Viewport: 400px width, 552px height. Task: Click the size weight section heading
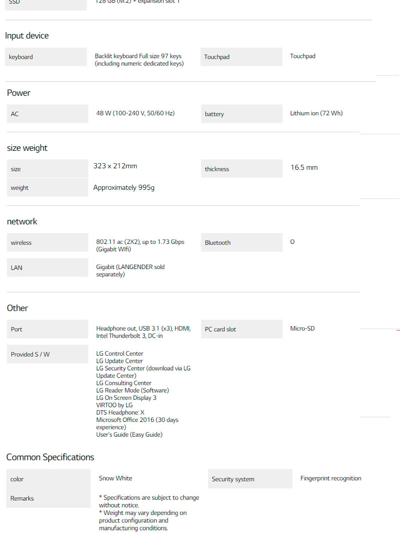tap(27, 148)
